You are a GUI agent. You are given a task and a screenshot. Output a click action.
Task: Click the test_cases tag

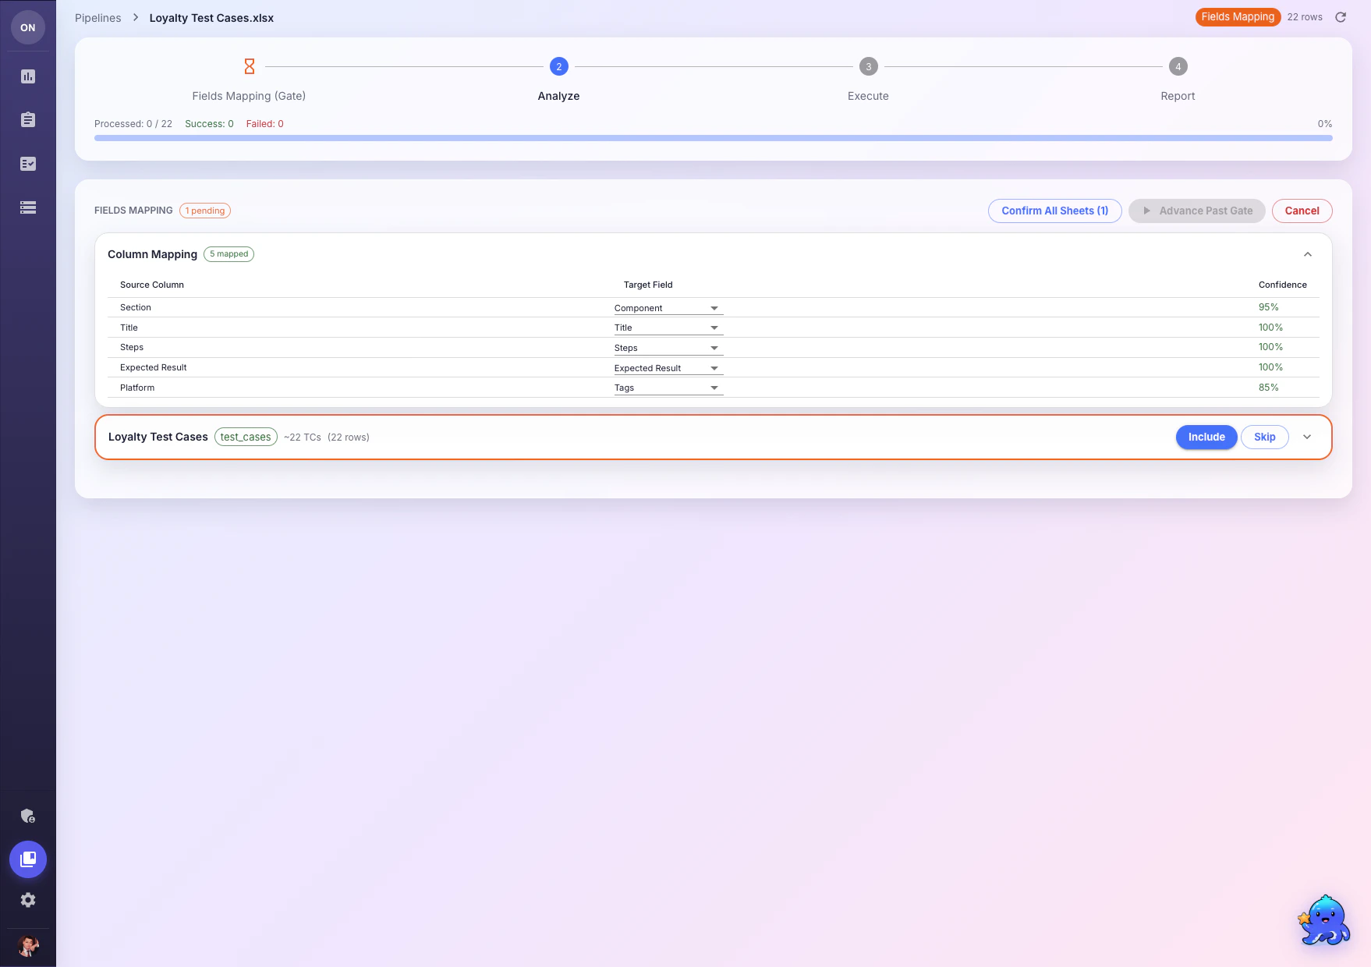coord(246,437)
